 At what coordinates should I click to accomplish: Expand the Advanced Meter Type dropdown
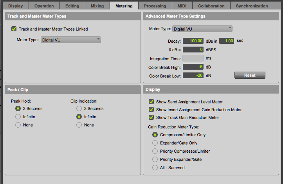[202, 29]
